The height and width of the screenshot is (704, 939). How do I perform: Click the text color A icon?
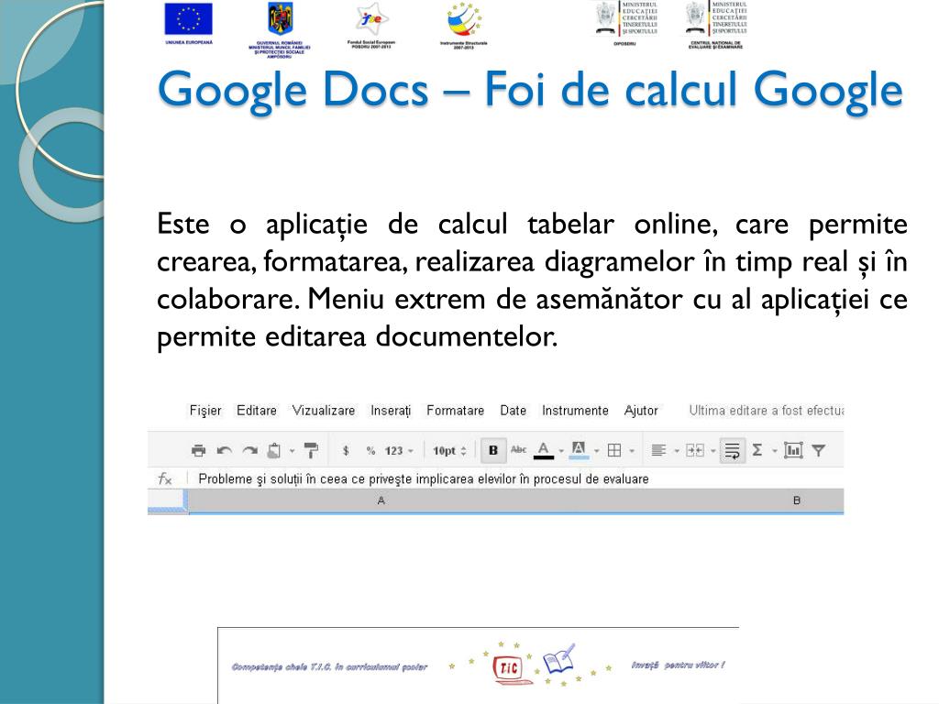(x=543, y=450)
